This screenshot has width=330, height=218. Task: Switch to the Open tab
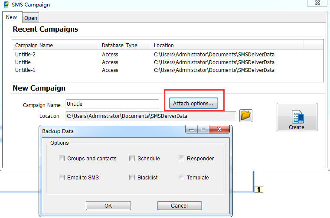pyautogui.click(x=31, y=18)
